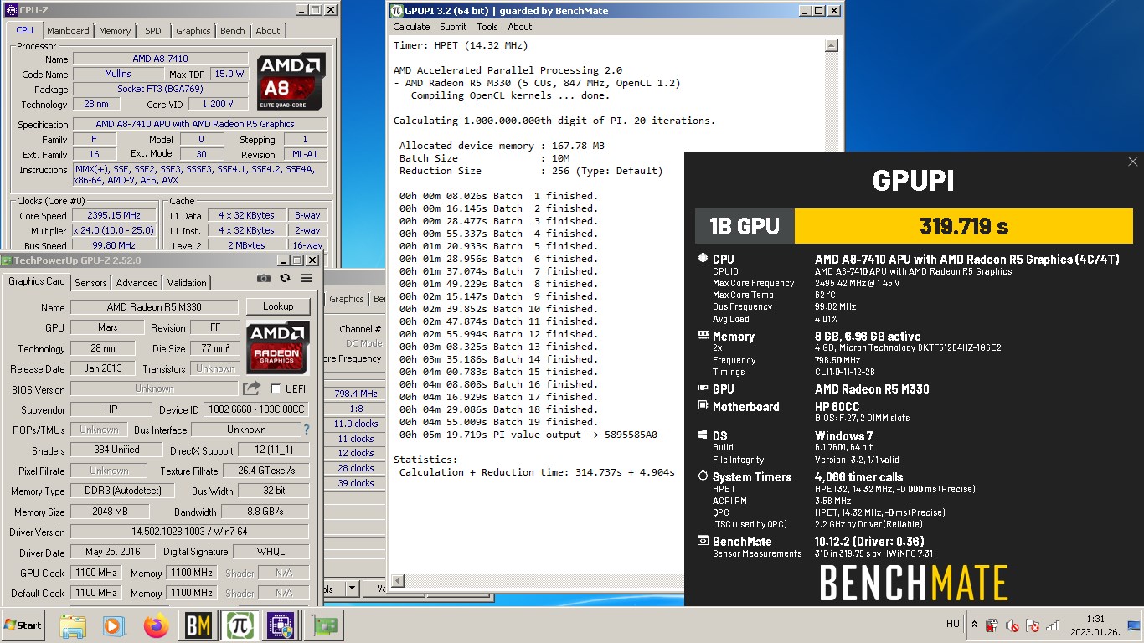The image size is (1144, 643).
Task: Click the AMD A8 logo in CPU-Z
Action: click(291, 81)
